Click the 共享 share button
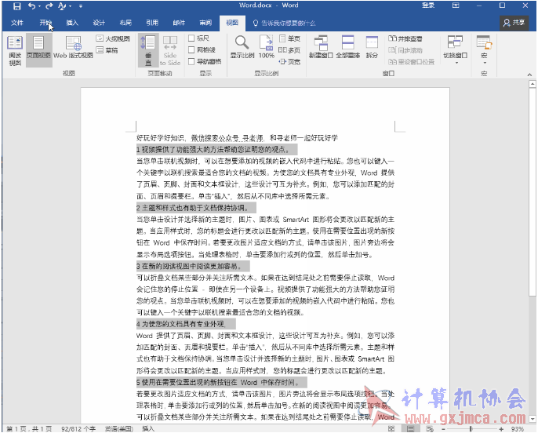 514,23
